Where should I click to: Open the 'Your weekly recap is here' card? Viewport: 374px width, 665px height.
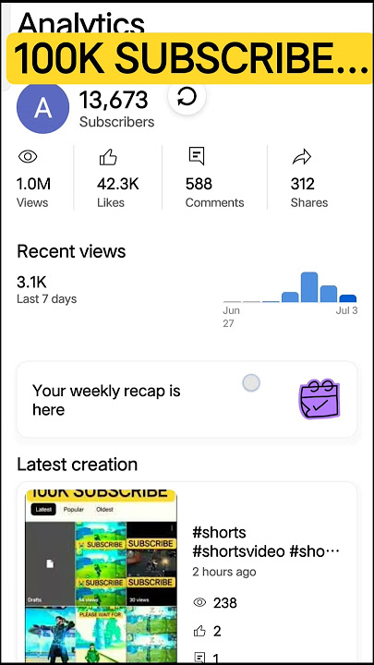[x=187, y=400]
